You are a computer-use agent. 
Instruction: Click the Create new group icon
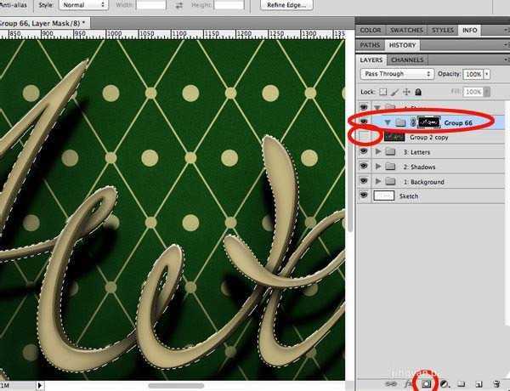pyautogui.click(x=460, y=384)
